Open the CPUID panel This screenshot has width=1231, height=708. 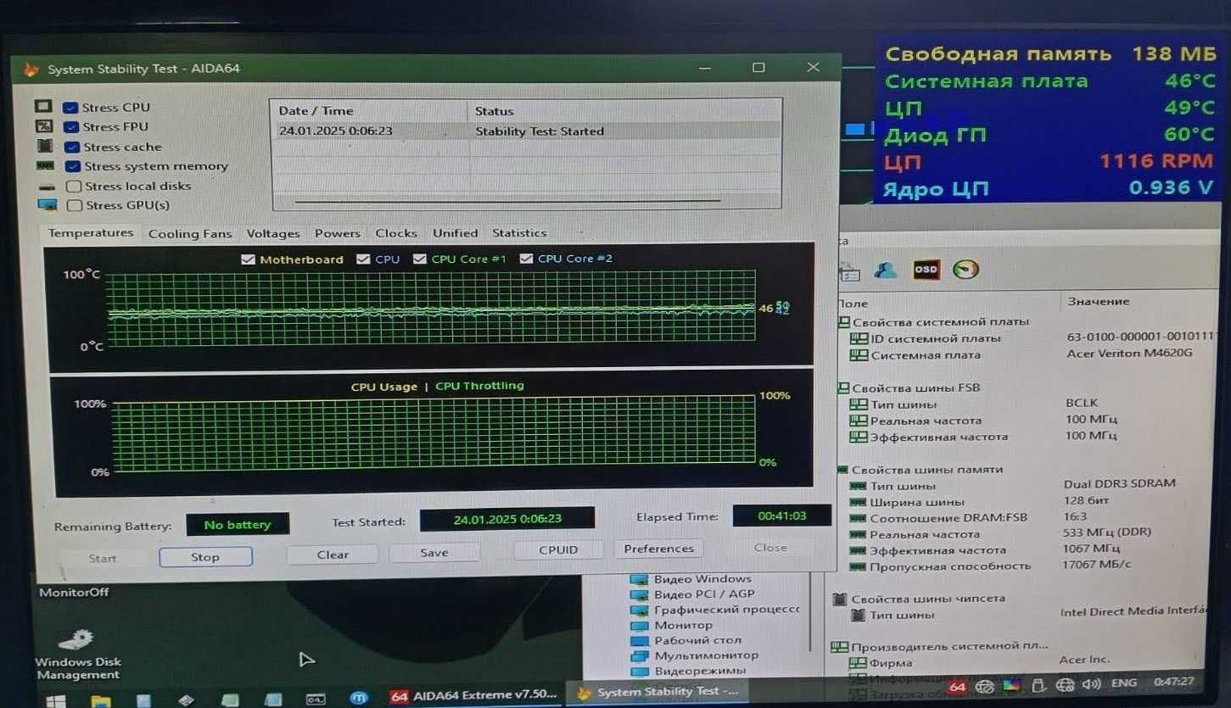[558, 549]
